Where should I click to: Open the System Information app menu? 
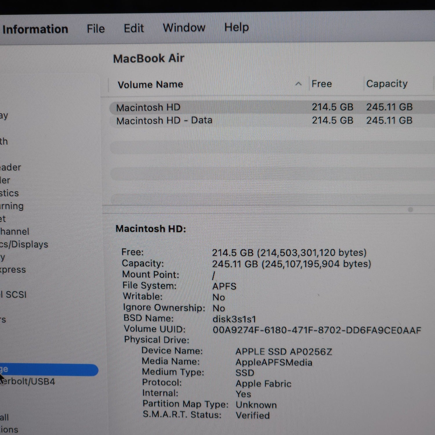35,29
